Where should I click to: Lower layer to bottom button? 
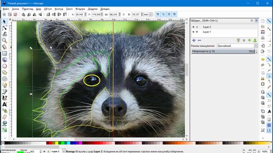click(255, 40)
